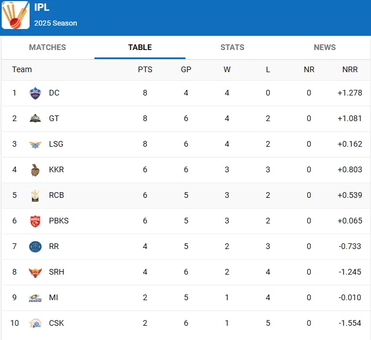
Task: Click the IPL cricket logo icon
Action: click(x=16, y=15)
